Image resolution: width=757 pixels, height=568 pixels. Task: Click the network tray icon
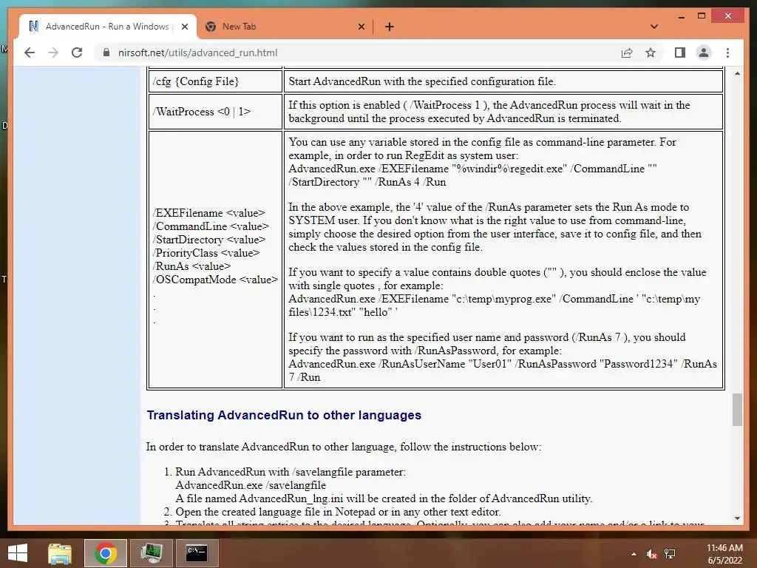tap(670, 554)
